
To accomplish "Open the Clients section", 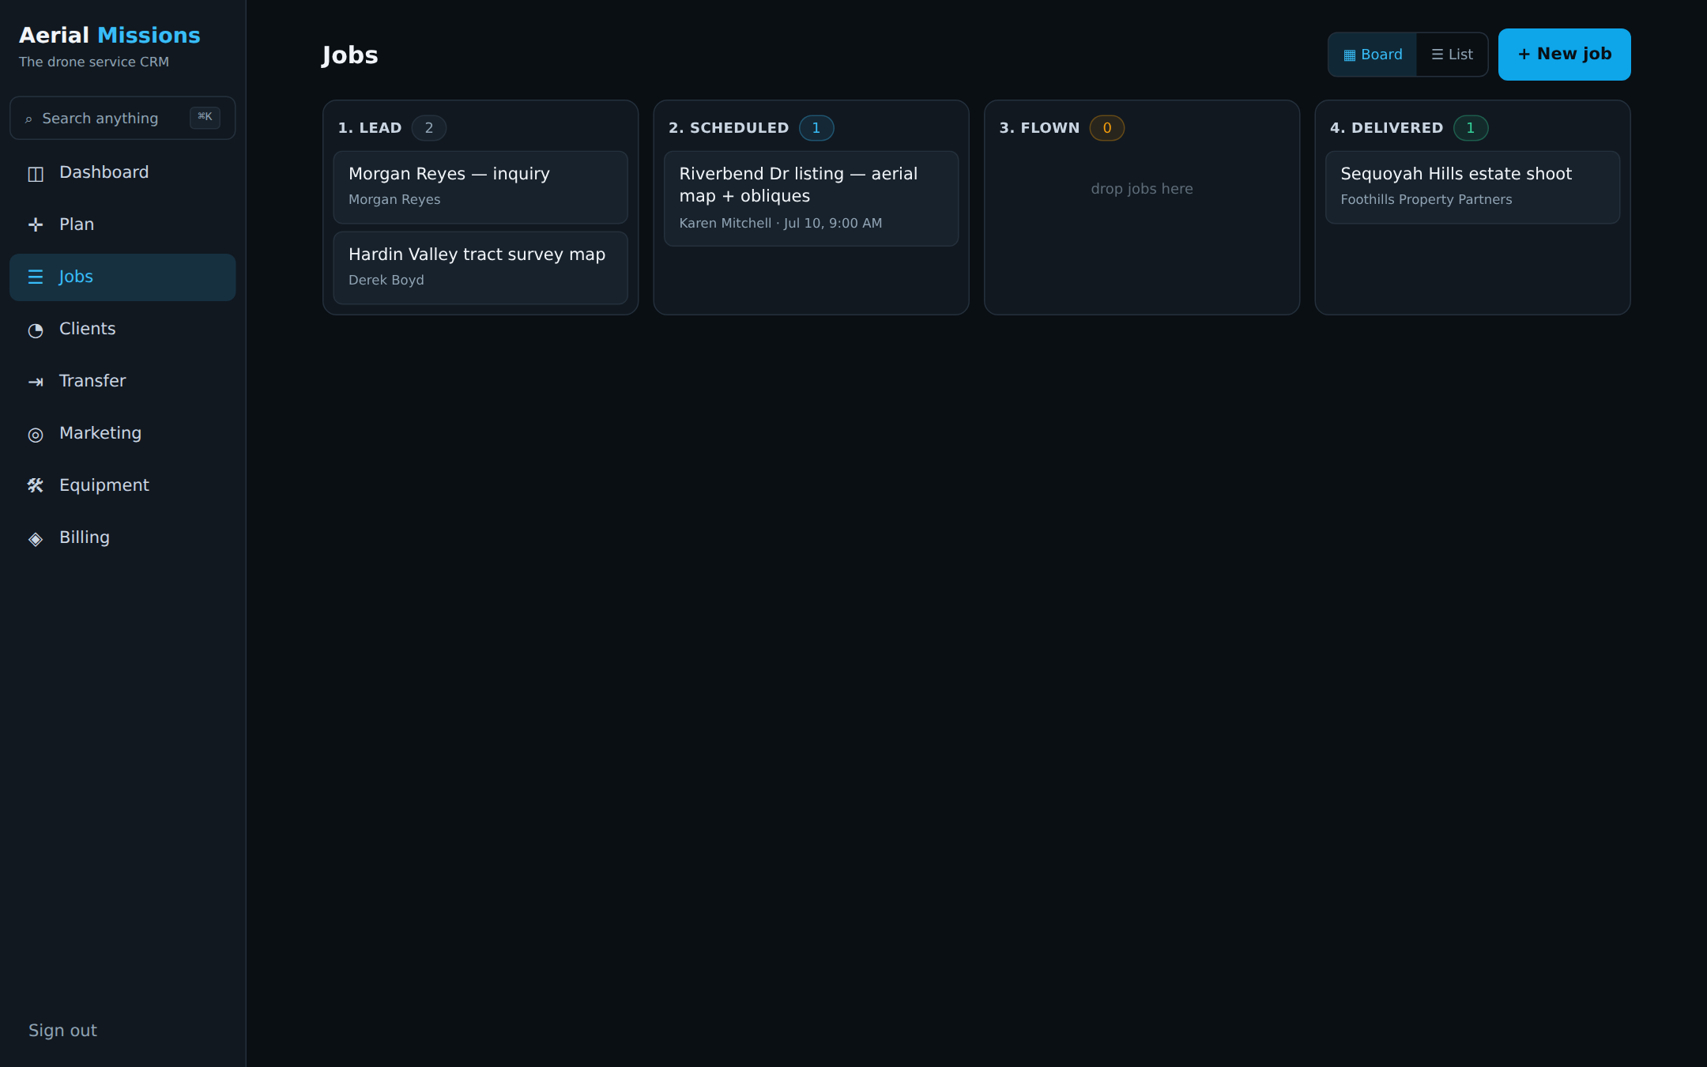I will pos(122,329).
